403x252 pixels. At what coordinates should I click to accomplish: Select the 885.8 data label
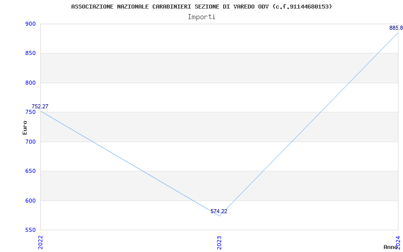click(396, 28)
